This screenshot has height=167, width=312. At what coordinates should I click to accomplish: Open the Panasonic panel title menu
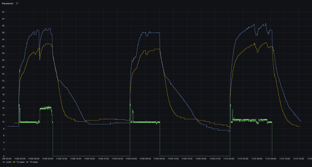tap(7, 4)
